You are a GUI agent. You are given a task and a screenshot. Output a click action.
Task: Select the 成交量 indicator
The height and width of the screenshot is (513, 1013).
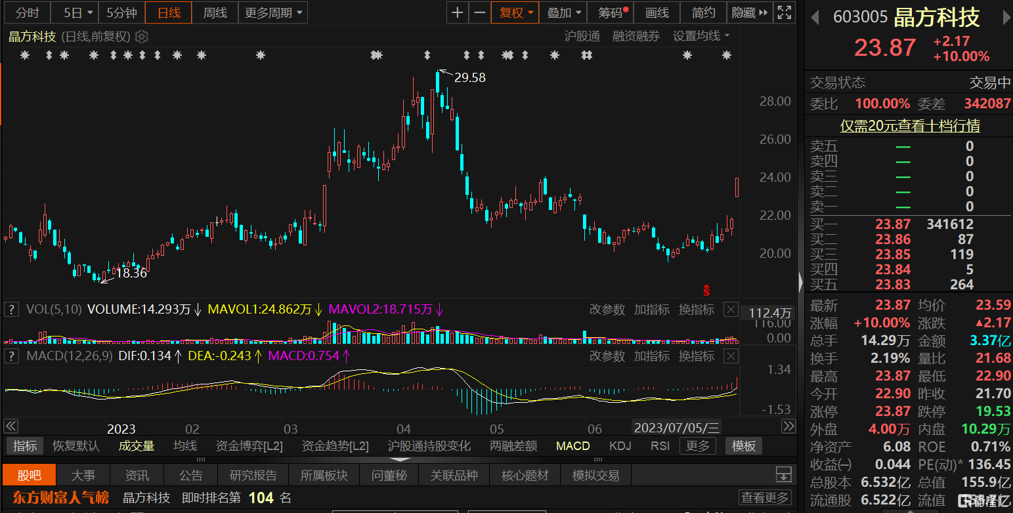[x=137, y=446]
